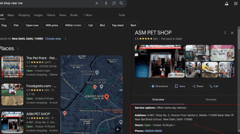Close the ASM PET SHOP panel
240x134 pixels.
(232, 33)
